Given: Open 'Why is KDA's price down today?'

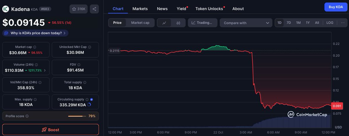Looking at the screenshot, I should pos(36,33).
